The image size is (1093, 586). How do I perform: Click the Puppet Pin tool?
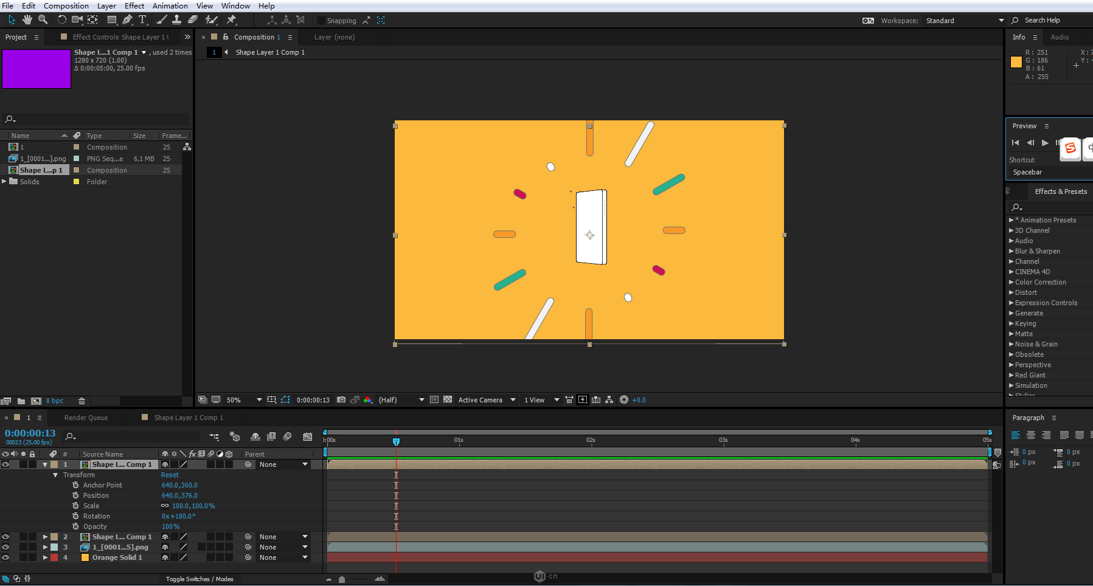coord(231,20)
